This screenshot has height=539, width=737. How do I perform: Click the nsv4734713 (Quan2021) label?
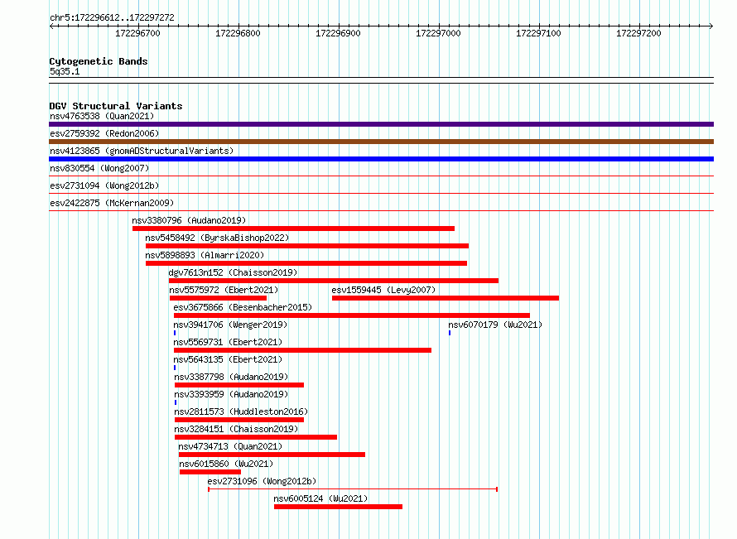click(230, 446)
